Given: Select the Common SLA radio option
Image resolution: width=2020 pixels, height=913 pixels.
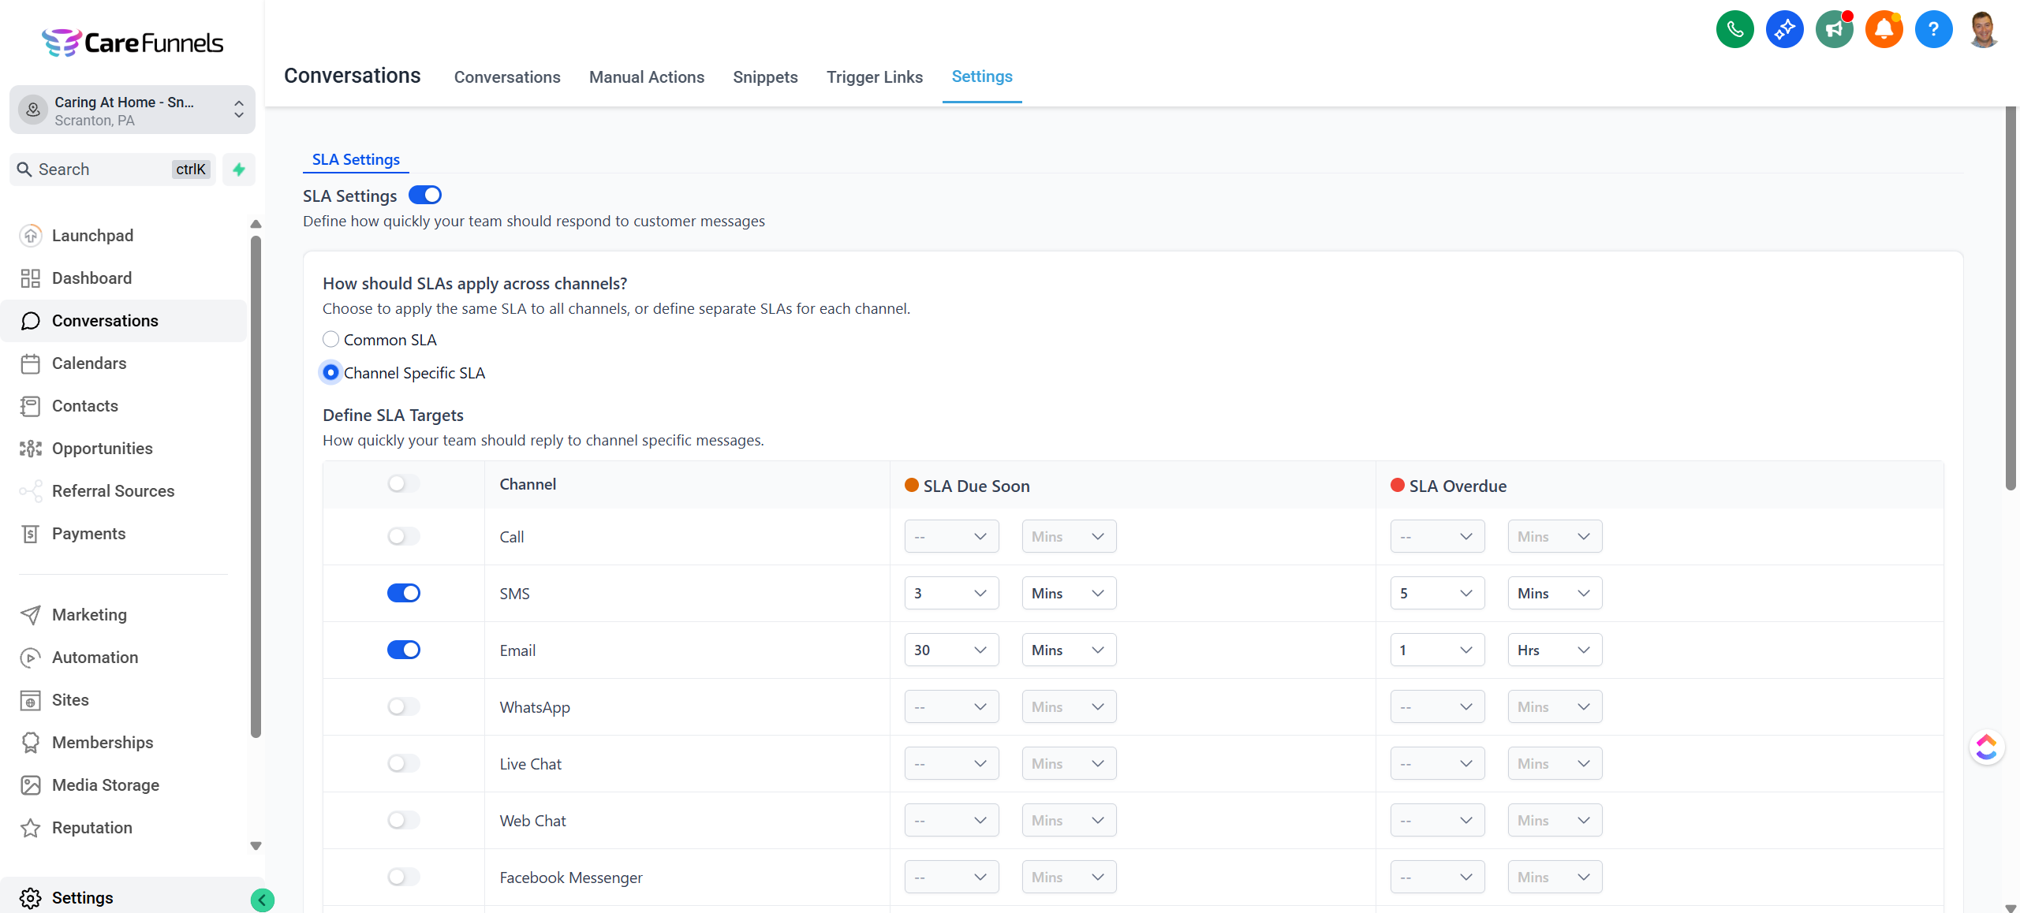Looking at the screenshot, I should click(330, 339).
